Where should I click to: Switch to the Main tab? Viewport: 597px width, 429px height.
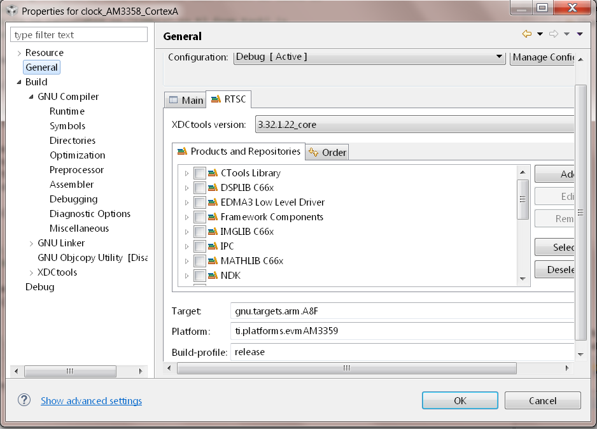tap(186, 100)
